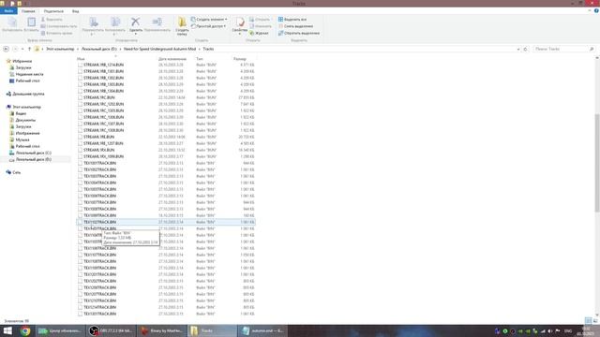Click Need for Speed Underground Autumn Mod breadcrumb
The height and width of the screenshot is (337, 600).
[x=159, y=49]
